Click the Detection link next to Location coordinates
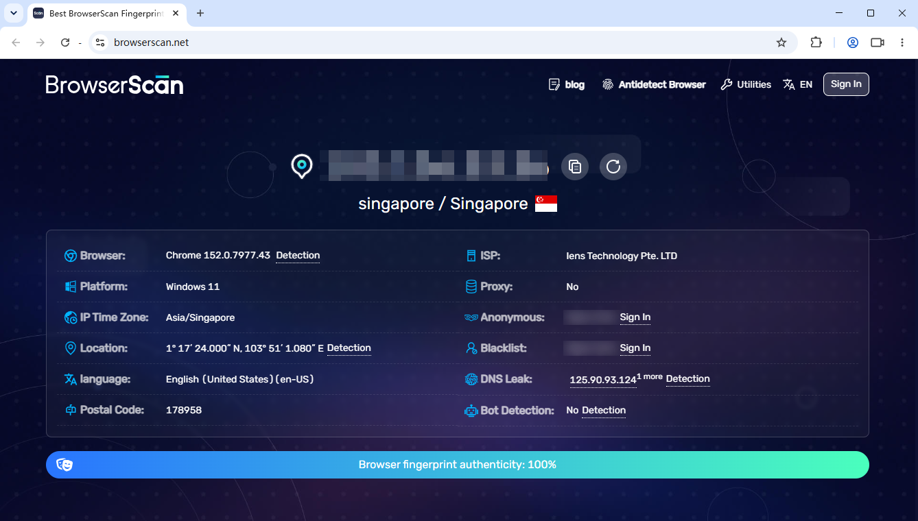 click(x=349, y=348)
